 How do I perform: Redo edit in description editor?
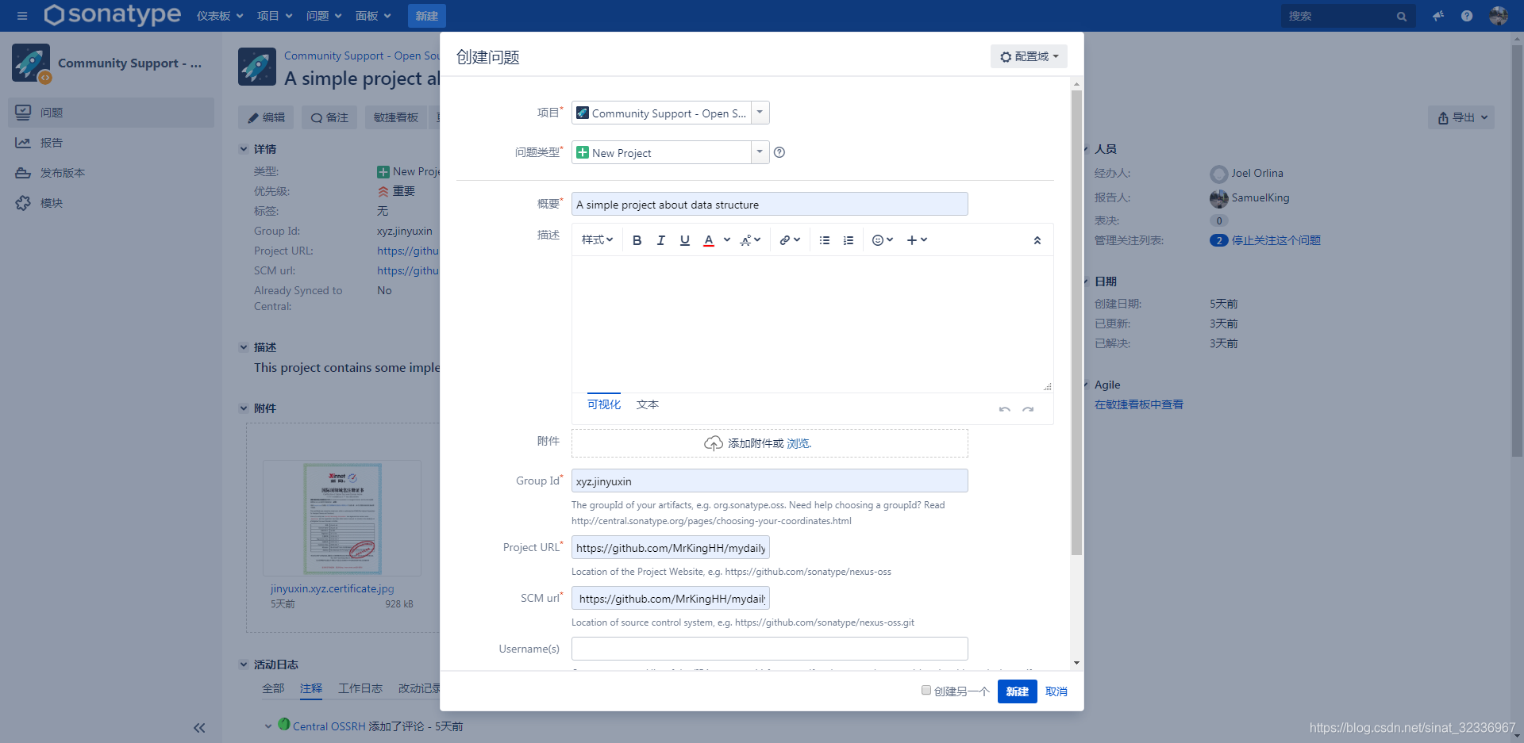(x=1028, y=409)
